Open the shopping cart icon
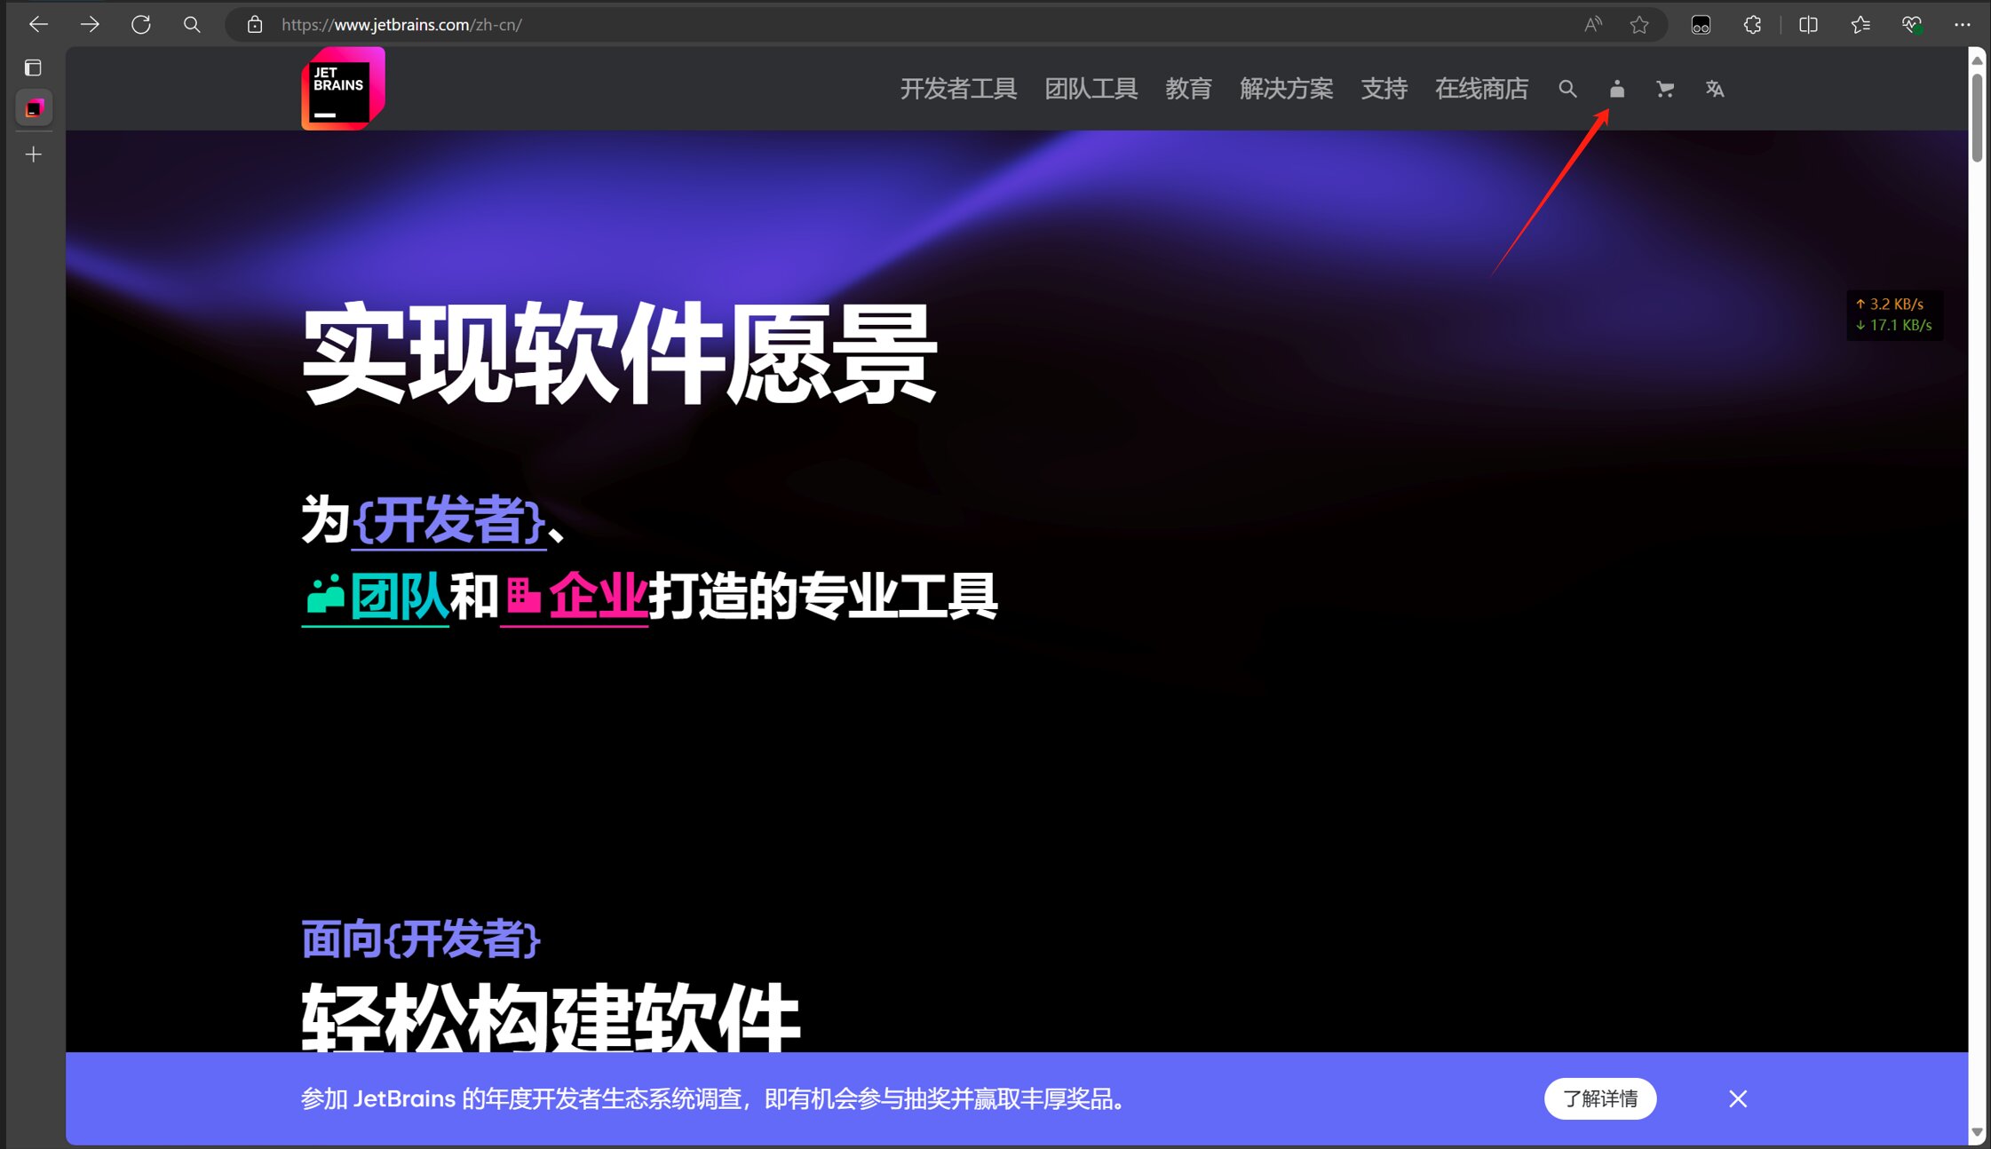1991x1149 pixels. [1665, 89]
